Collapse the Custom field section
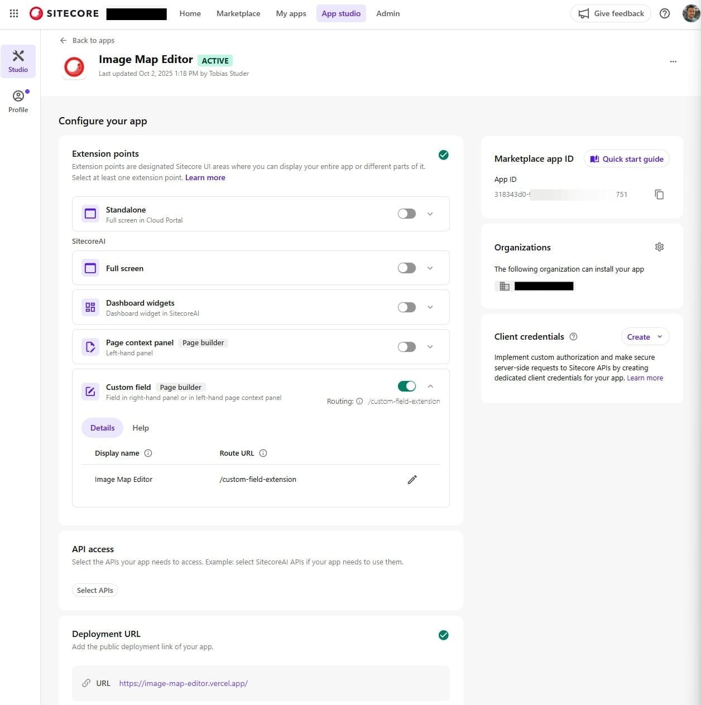 click(x=430, y=386)
